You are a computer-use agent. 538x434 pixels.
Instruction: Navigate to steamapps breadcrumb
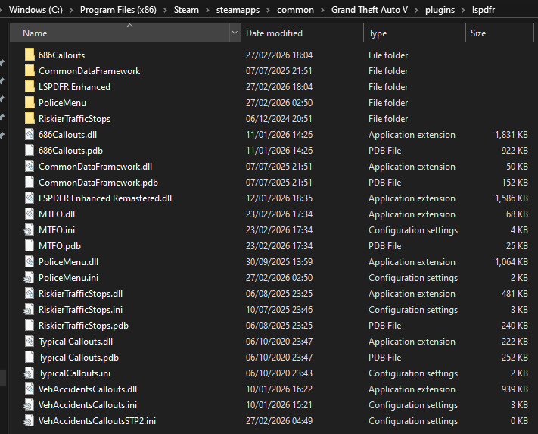[x=238, y=10]
